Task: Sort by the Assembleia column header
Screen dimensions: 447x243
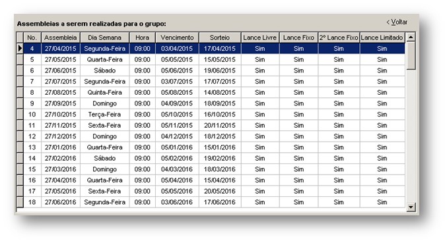Action: click(x=61, y=38)
